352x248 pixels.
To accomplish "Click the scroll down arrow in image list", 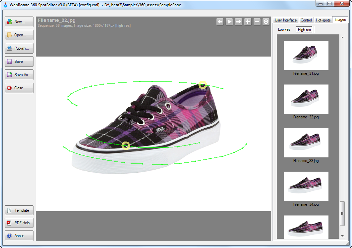I will click(x=342, y=236).
